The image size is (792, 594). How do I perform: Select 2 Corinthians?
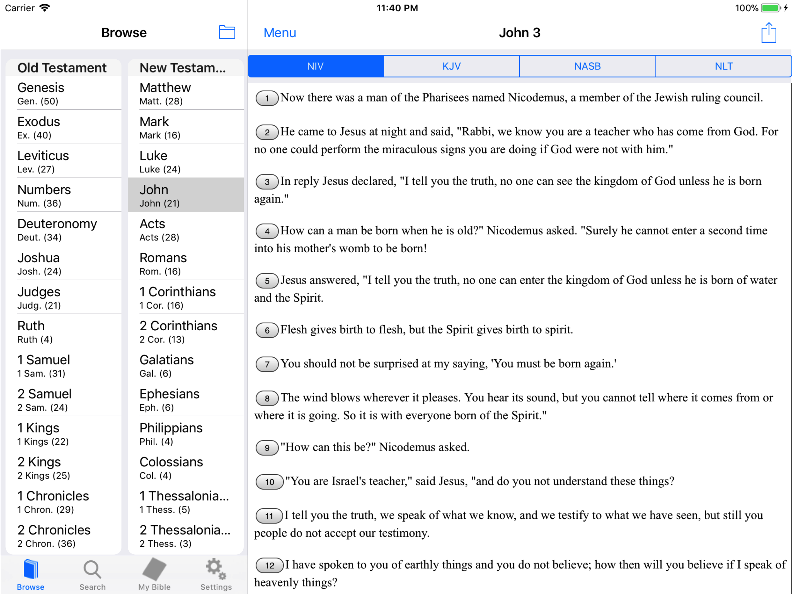[x=186, y=331]
